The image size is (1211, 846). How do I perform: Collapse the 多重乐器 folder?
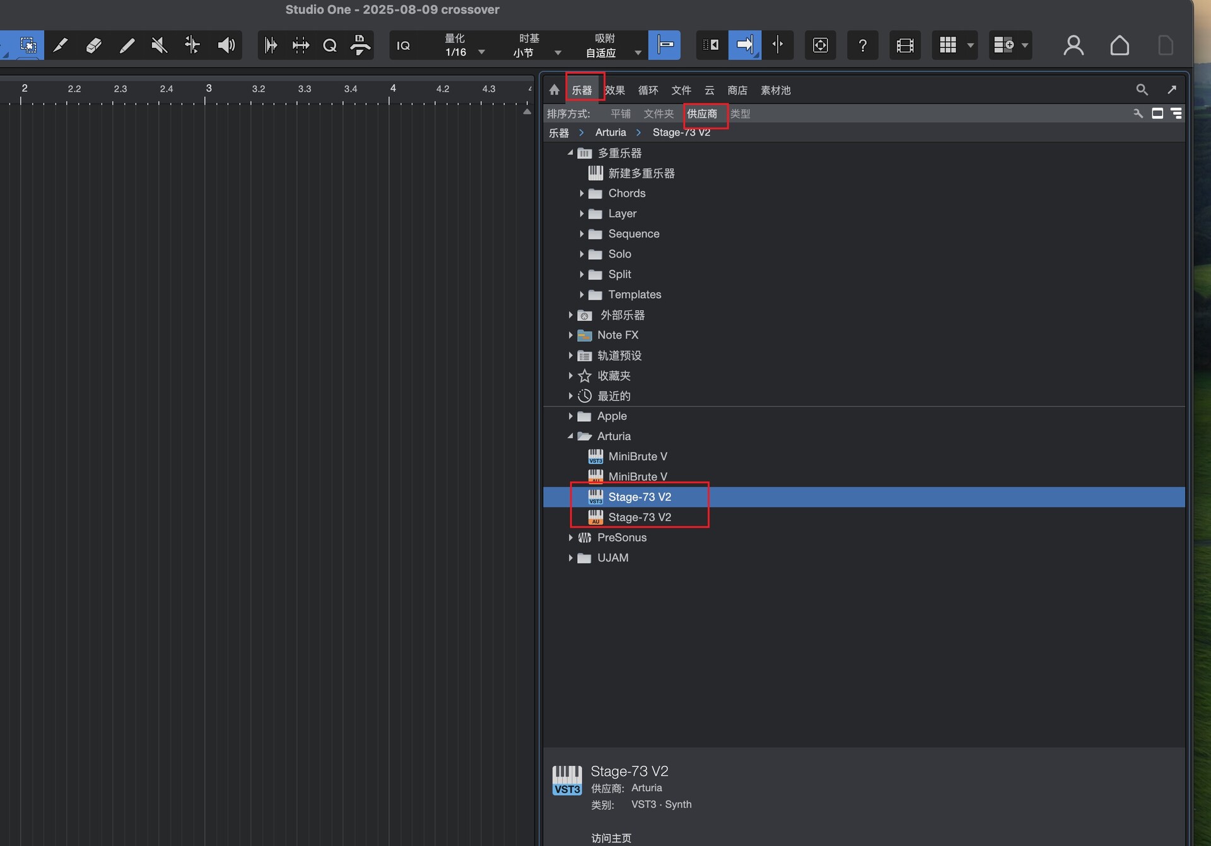point(570,153)
